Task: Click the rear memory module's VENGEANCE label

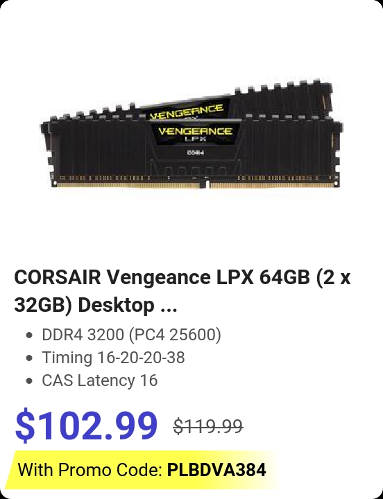Action: [x=187, y=111]
